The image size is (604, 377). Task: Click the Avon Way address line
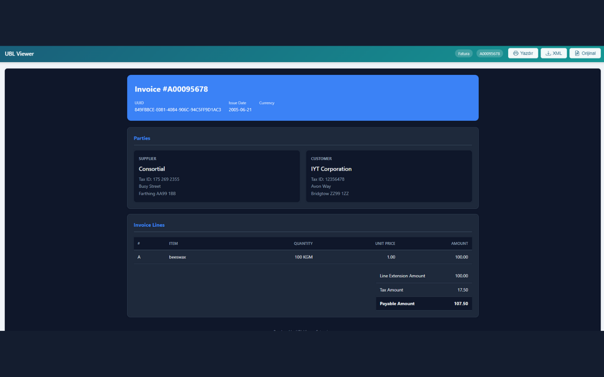pos(321,186)
